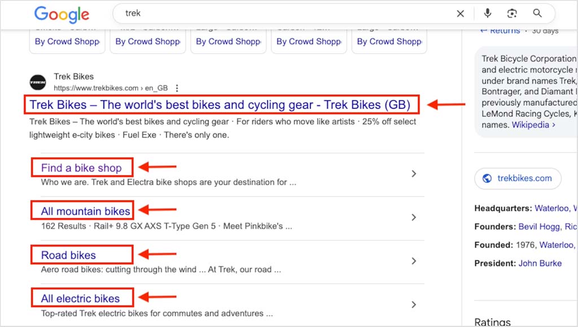
Task: Click the fourth 'By Crowd Shopp' product card
Action: [x=309, y=42]
